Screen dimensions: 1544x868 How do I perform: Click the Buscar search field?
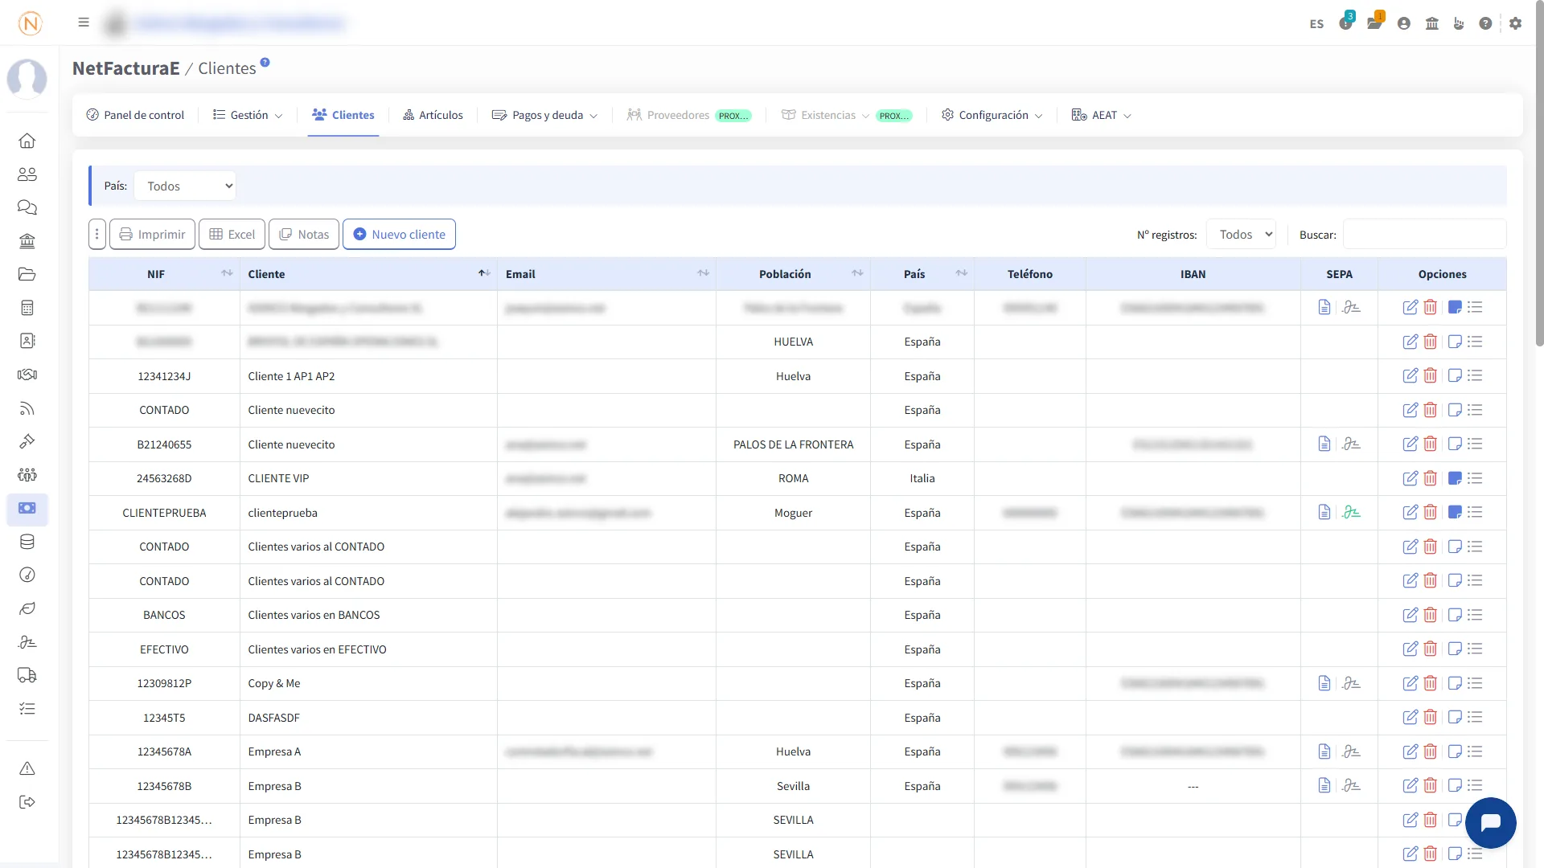coord(1423,235)
